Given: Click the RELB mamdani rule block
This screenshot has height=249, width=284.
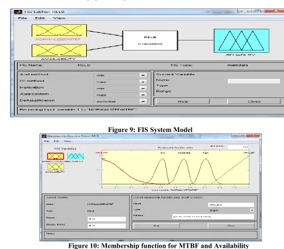Looking at the screenshot, I should pos(150,41).
